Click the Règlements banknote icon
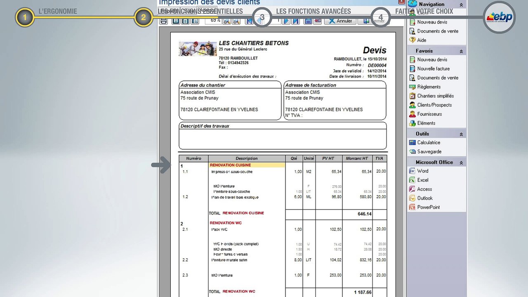 [412, 87]
